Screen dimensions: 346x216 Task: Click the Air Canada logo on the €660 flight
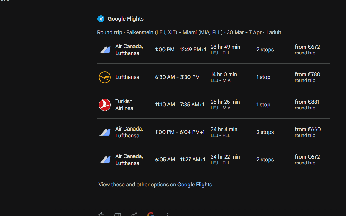coord(105,132)
